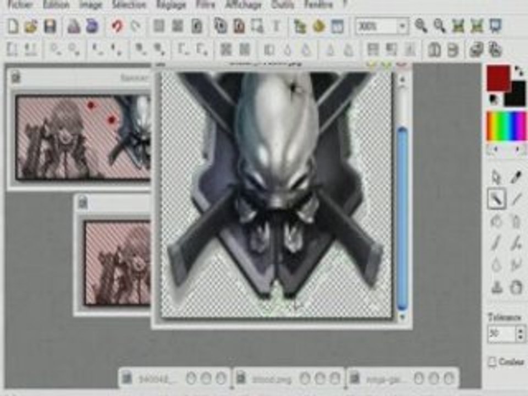The height and width of the screenshot is (396, 528).
Task: Click the Zoom out magnifier icon
Action: 439,26
